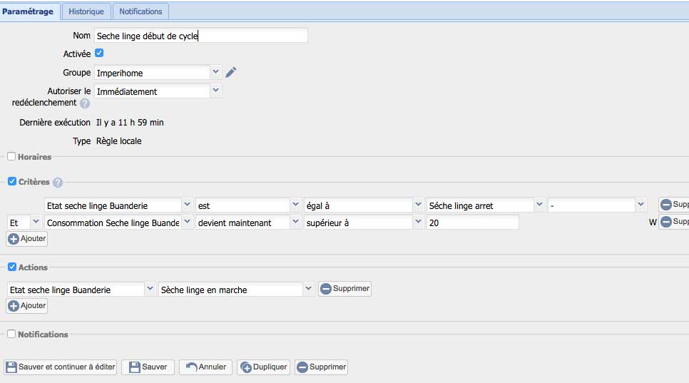Viewport: 689px width, 383px height.
Task: Click the plus Ajouter button under Critères
Action: 27,239
